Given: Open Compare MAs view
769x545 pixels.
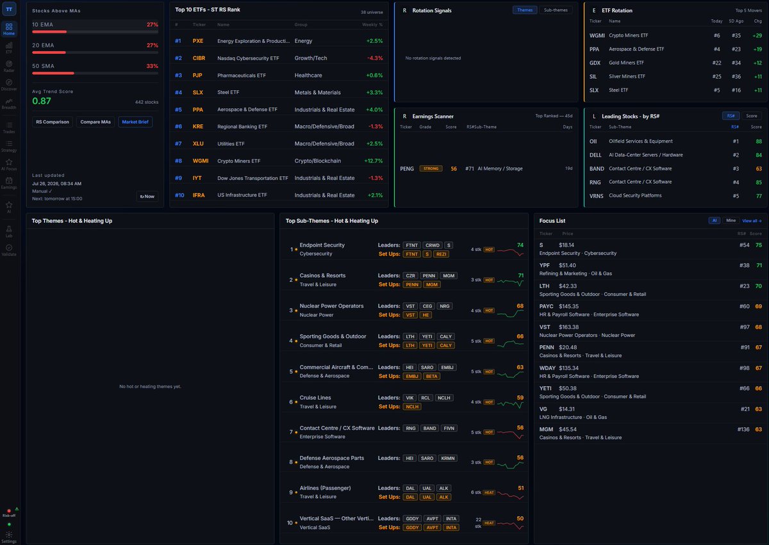Looking at the screenshot, I should (x=95, y=122).
